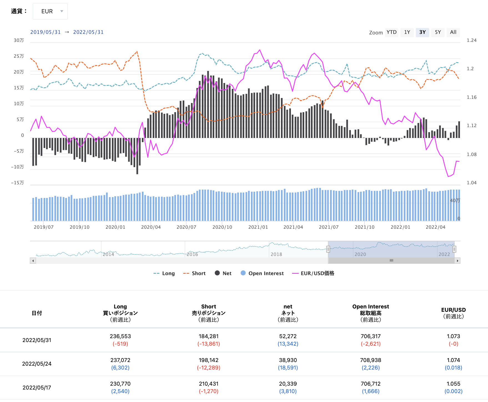This screenshot has height=402, width=488.
Task: Click the Long 買いポジション column header
Action: pyautogui.click(x=120, y=313)
